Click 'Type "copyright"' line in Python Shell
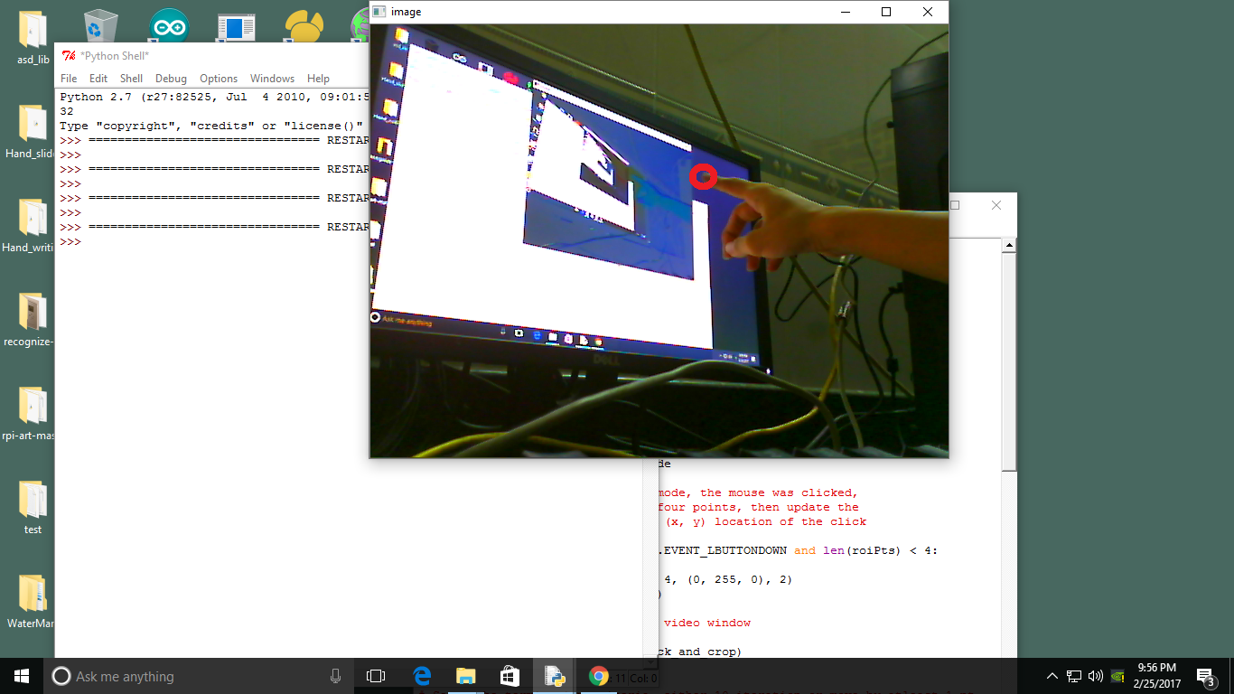 211,126
